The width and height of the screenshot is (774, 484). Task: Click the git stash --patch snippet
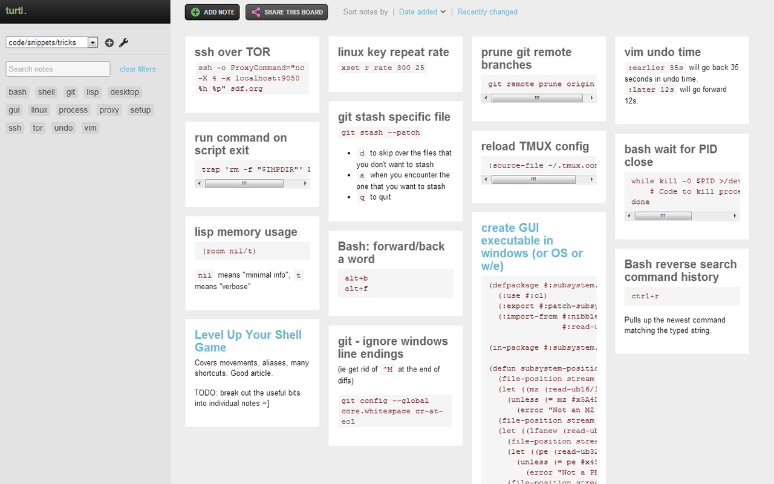[x=380, y=132]
